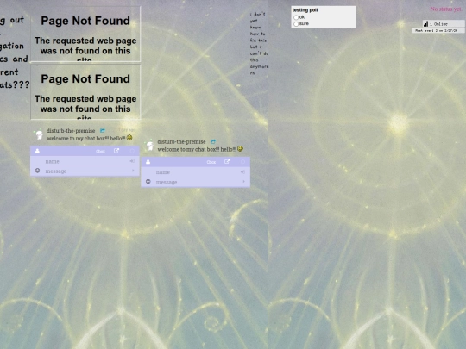The height and width of the screenshot is (349, 466).
Task: Click the Cbox link in left chat box
Action: pyautogui.click(x=100, y=152)
